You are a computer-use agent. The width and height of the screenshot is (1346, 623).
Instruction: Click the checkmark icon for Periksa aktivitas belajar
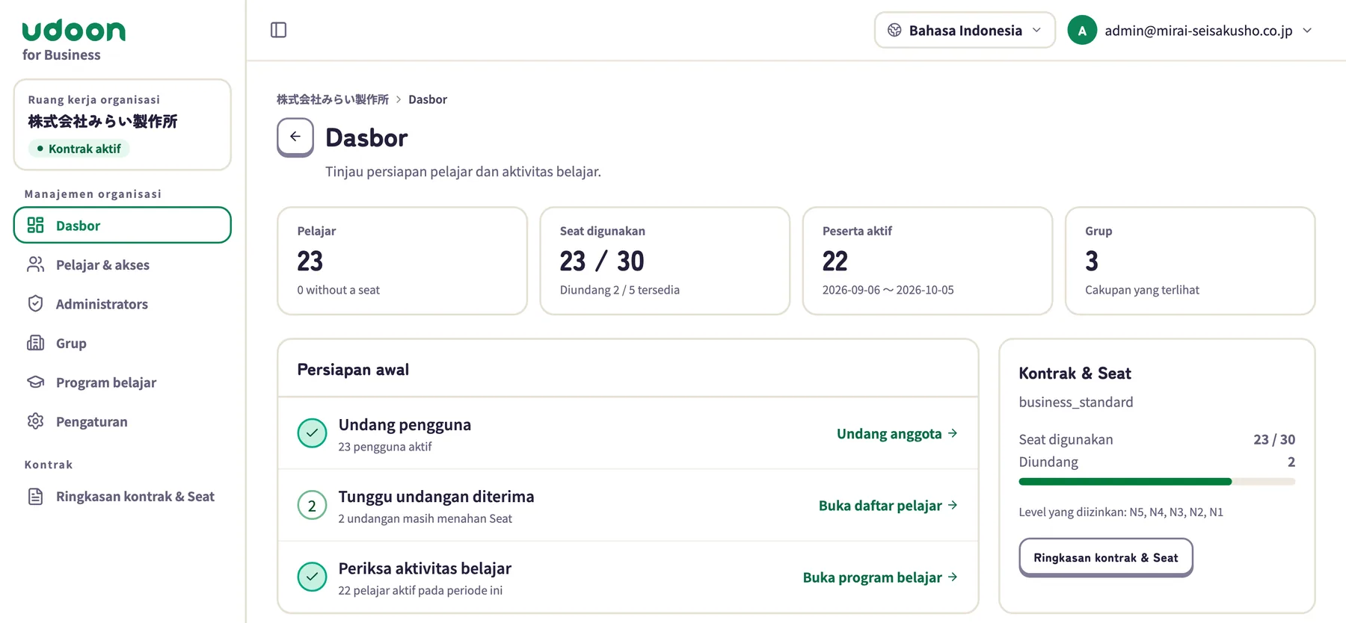[x=312, y=577]
